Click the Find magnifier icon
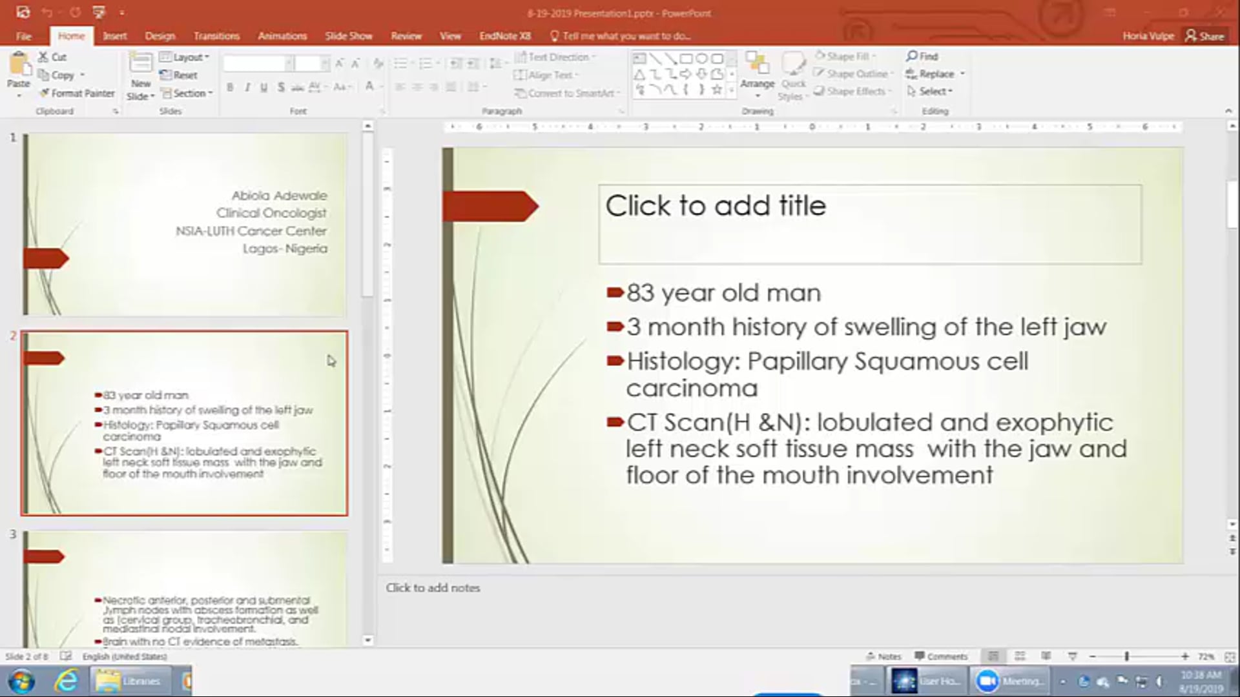The image size is (1240, 697). 912,56
